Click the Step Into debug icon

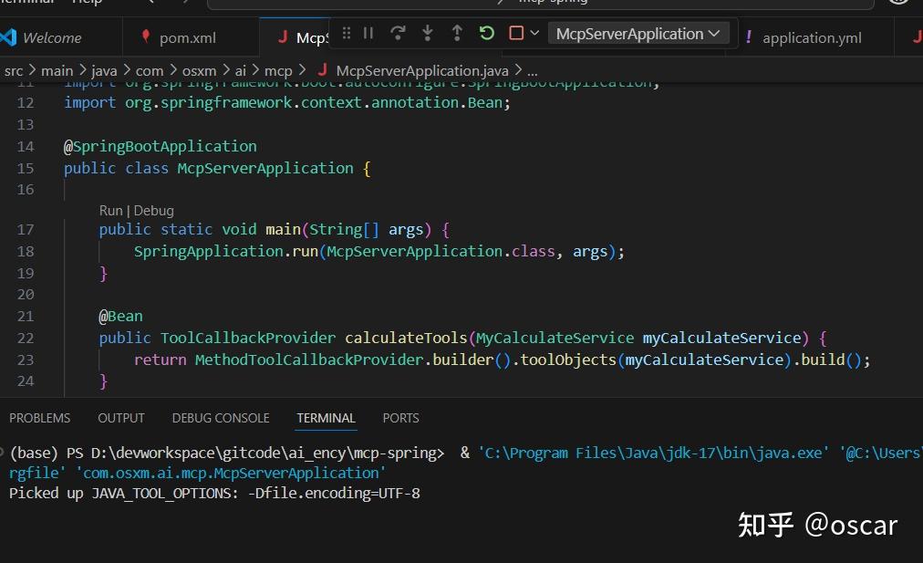coord(428,32)
